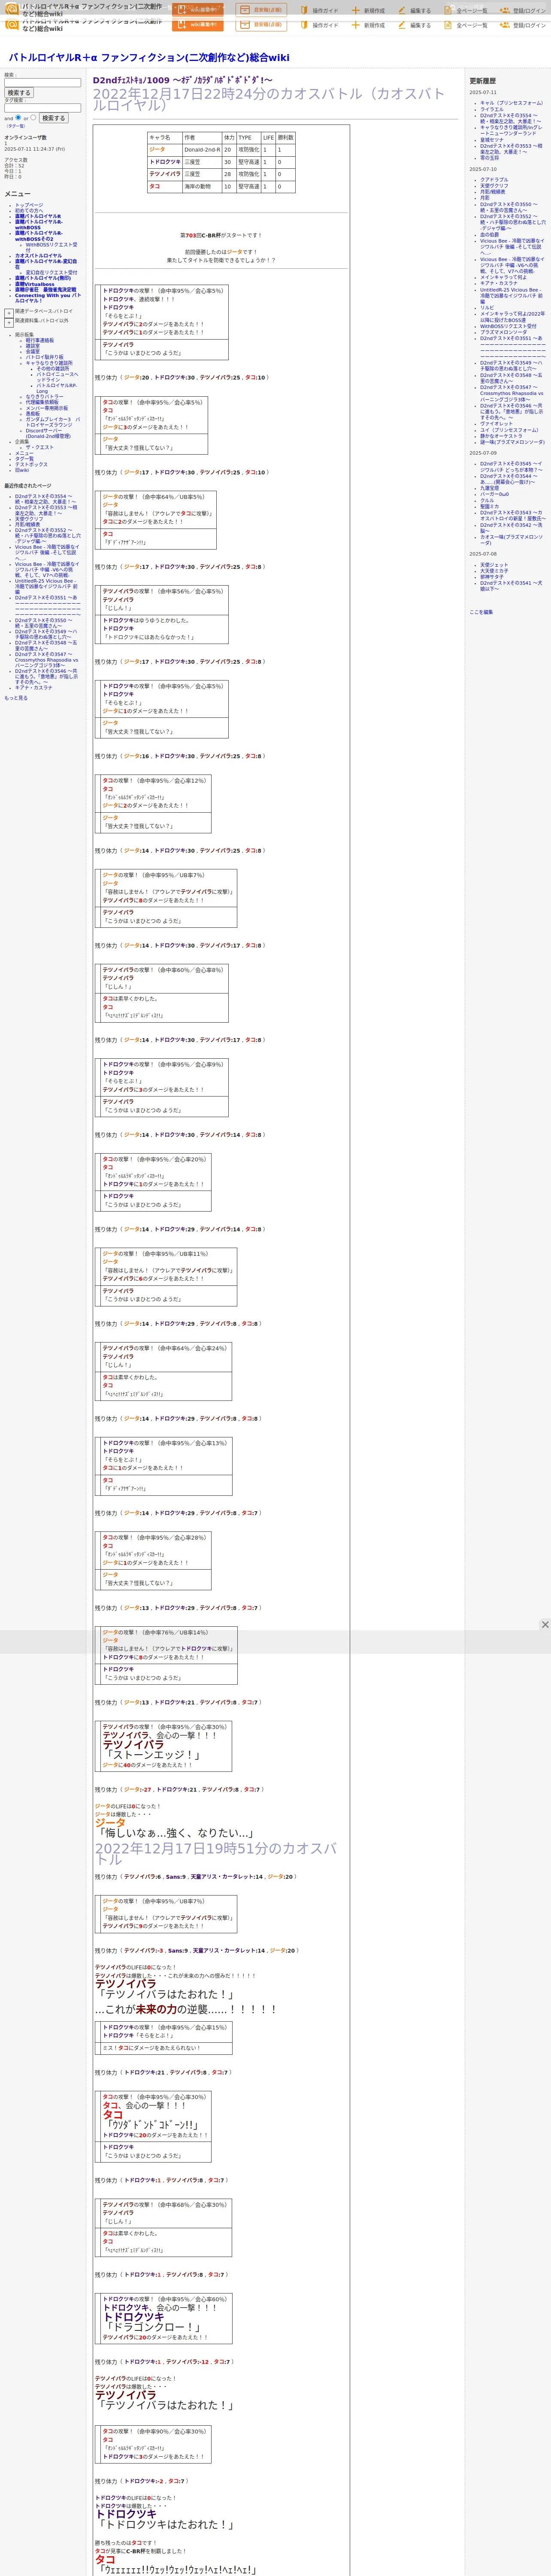Open Discordサーバー(Donald-2nd様管理) link
This screenshot has height=2576, width=551.
click(48, 434)
